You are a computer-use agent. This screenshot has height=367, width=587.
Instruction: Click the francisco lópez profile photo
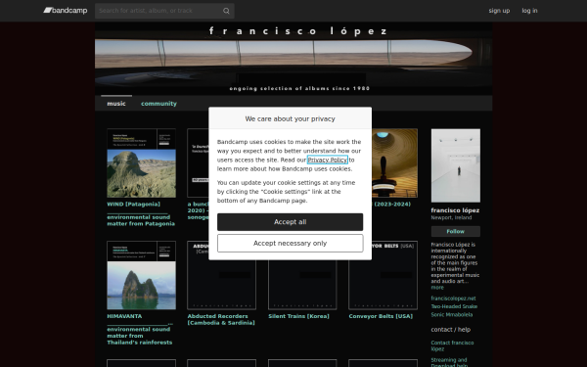click(456, 165)
